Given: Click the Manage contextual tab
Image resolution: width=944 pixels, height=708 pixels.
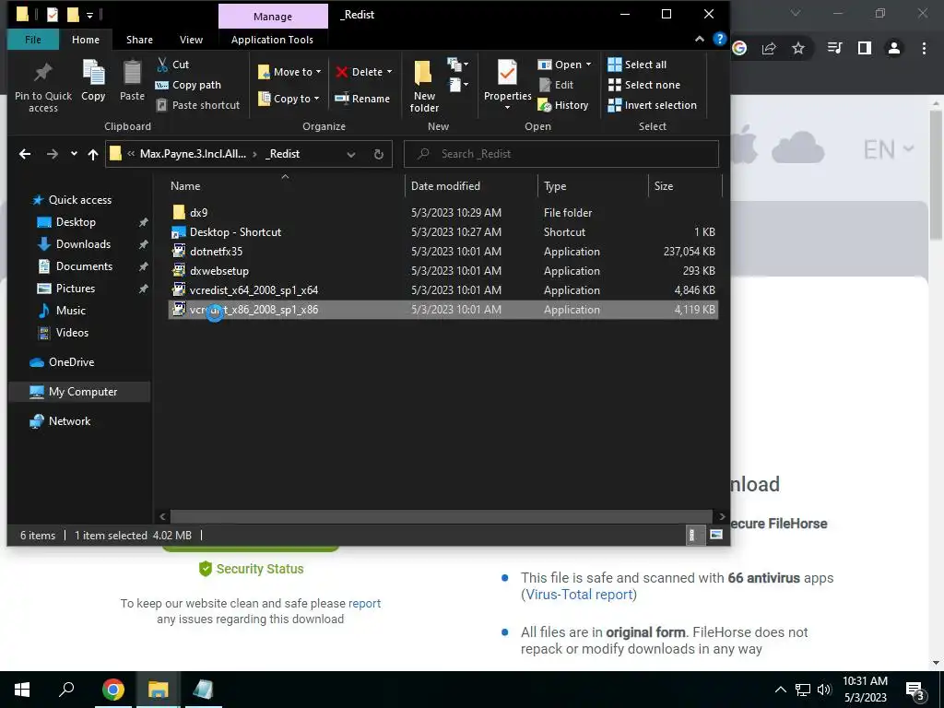Looking at the screenshot, I should click(x=273, y=17).
